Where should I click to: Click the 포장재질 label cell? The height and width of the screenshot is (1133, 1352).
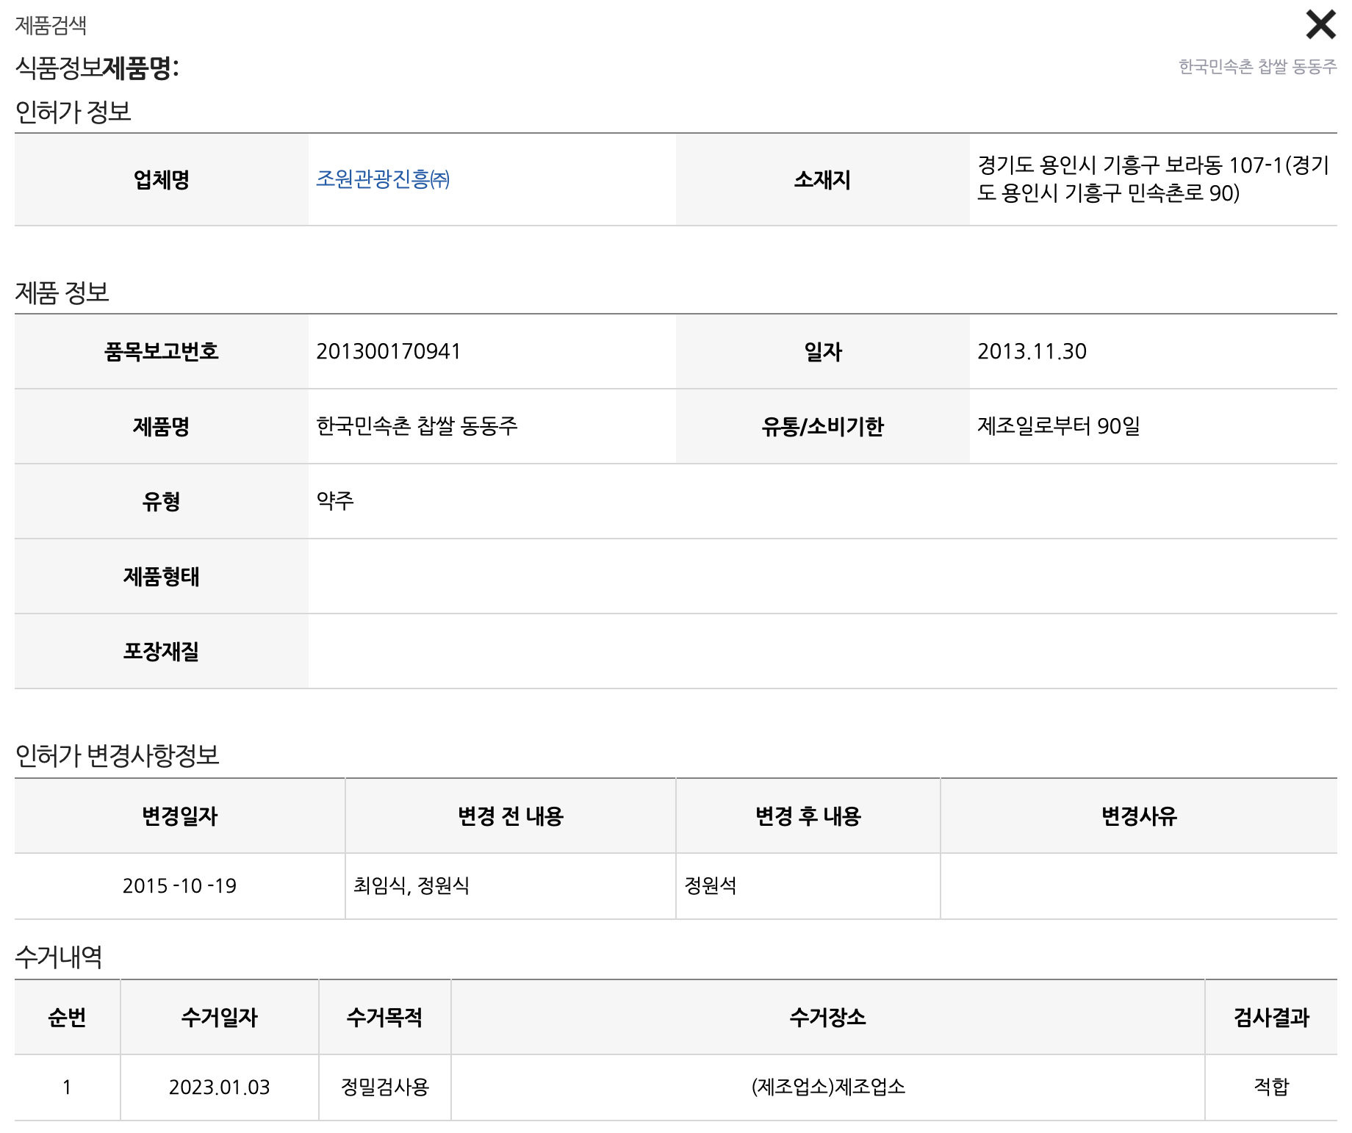pos(162,651)
